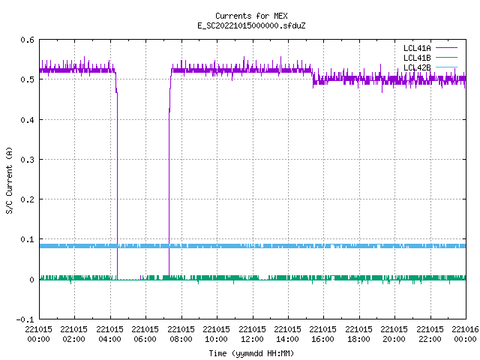Click the x-axis tick label 221015 18:00
Image resolution: width=480 pixels, height=360 pixels.
click(x=358, y=334)
